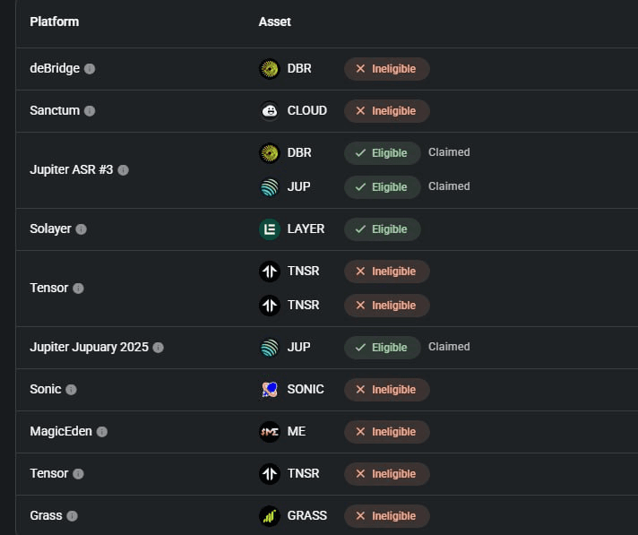The height and width of the screenshot is (535, 638).
Task: Click the Asset column header
Action: (275, 22)
